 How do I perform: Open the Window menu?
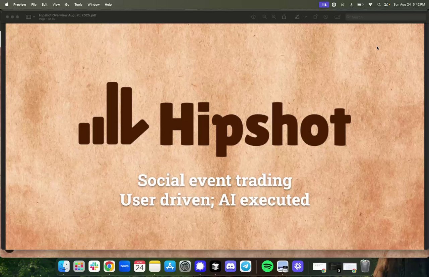[x=94, y=4]
